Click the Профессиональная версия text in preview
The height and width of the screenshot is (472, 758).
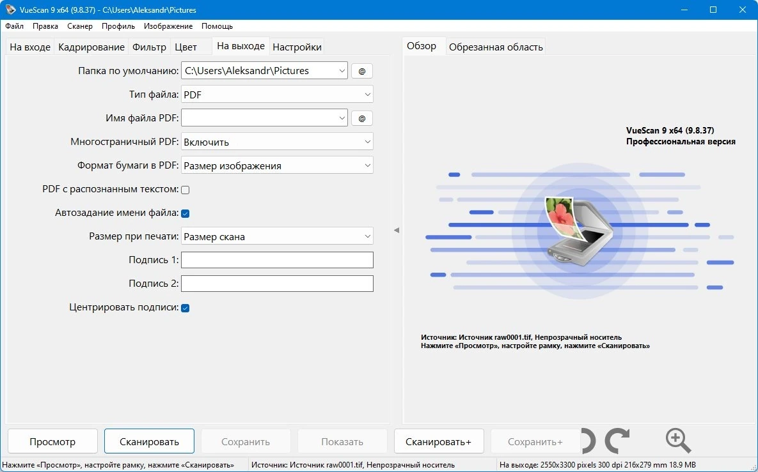tap(681, 141)
